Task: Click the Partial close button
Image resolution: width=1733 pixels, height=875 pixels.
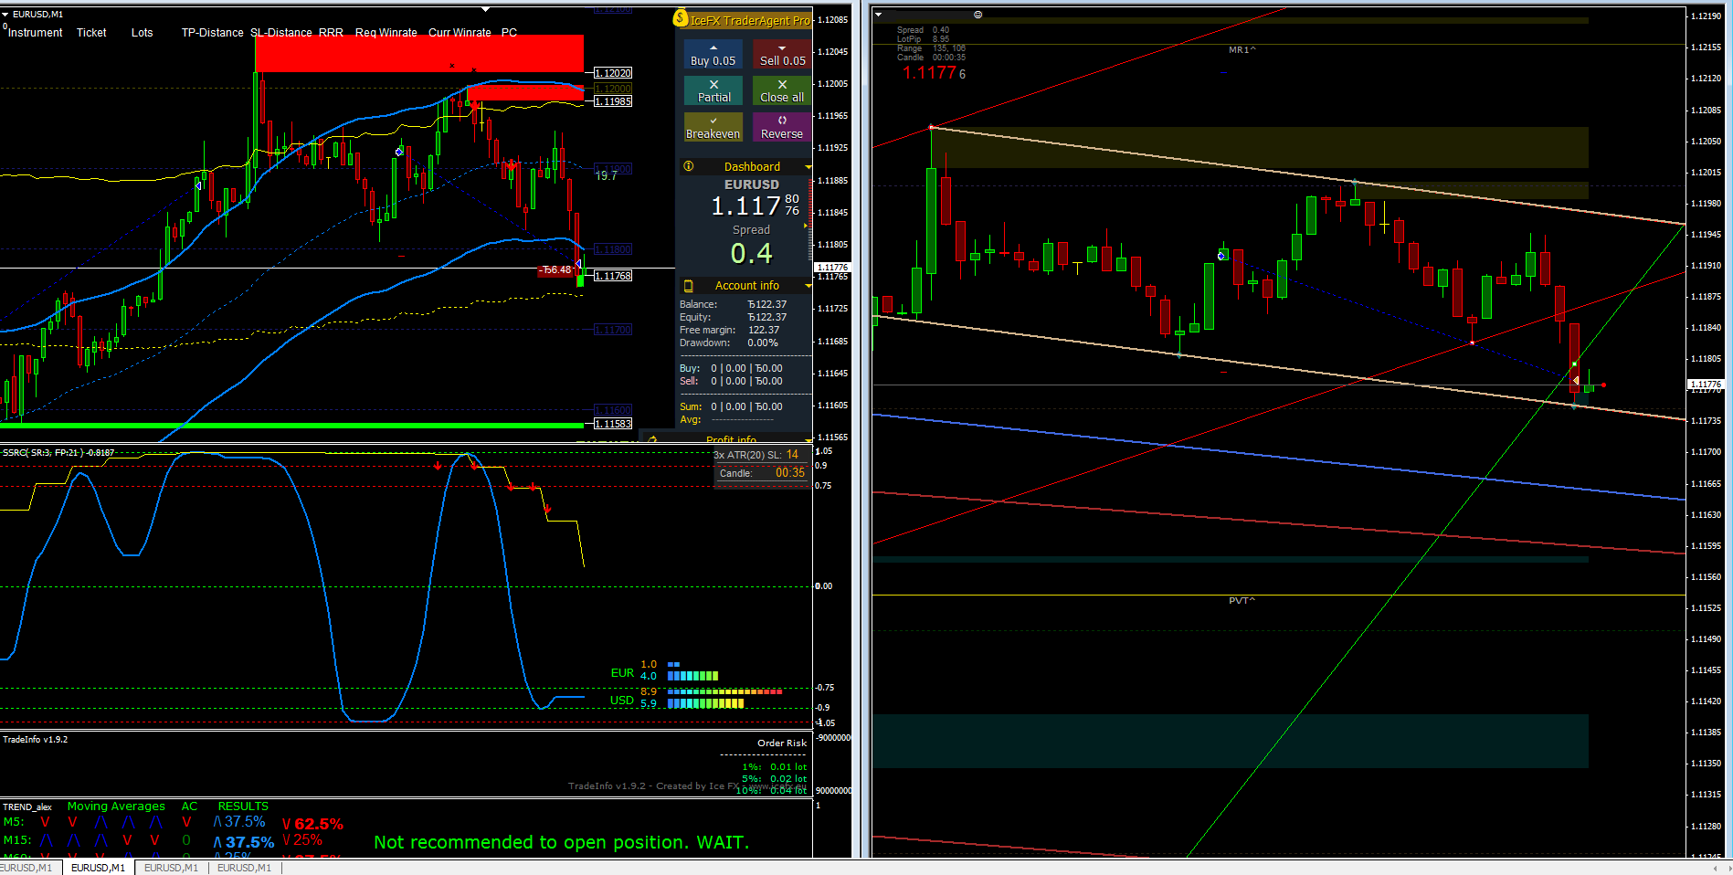Action: (713, 90)
